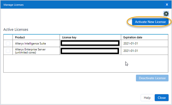Select the Alteryx Intelligence Suite product name
This screenshot has height=105, width=172.
(30, 43)
